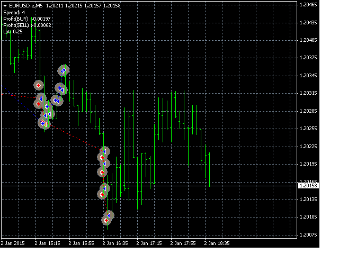Click the bottommost red trade arrow marker
Viewport: 339px width, 254px height.
106,220
